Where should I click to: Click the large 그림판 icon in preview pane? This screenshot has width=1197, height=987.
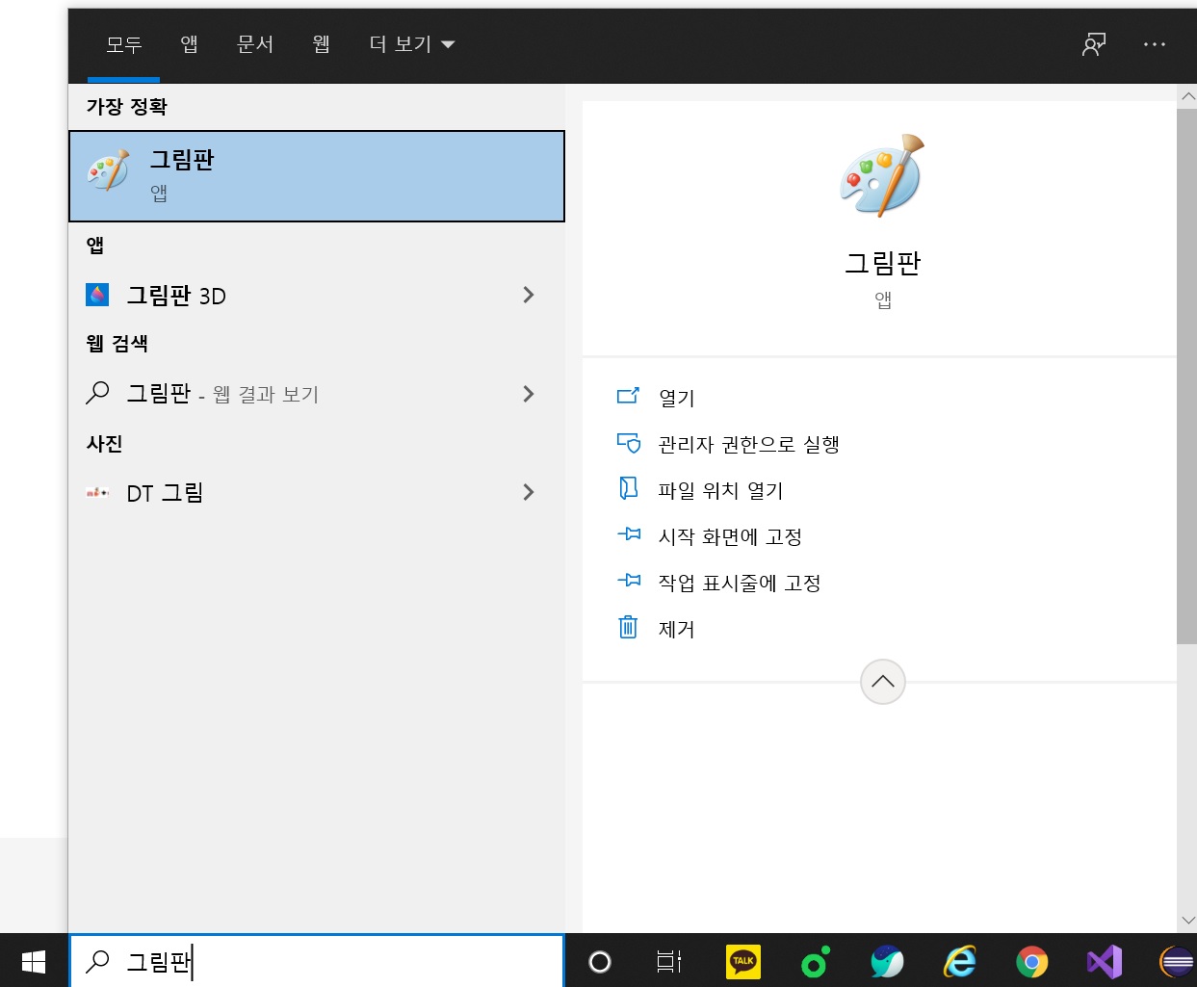[882, 174]
